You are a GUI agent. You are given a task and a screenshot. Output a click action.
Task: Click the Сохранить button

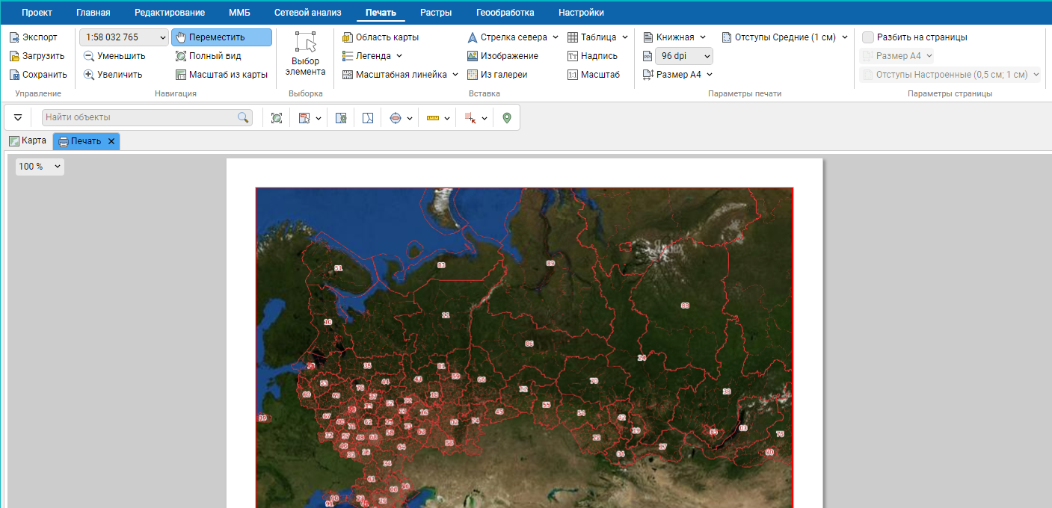(x=38, y=75)
